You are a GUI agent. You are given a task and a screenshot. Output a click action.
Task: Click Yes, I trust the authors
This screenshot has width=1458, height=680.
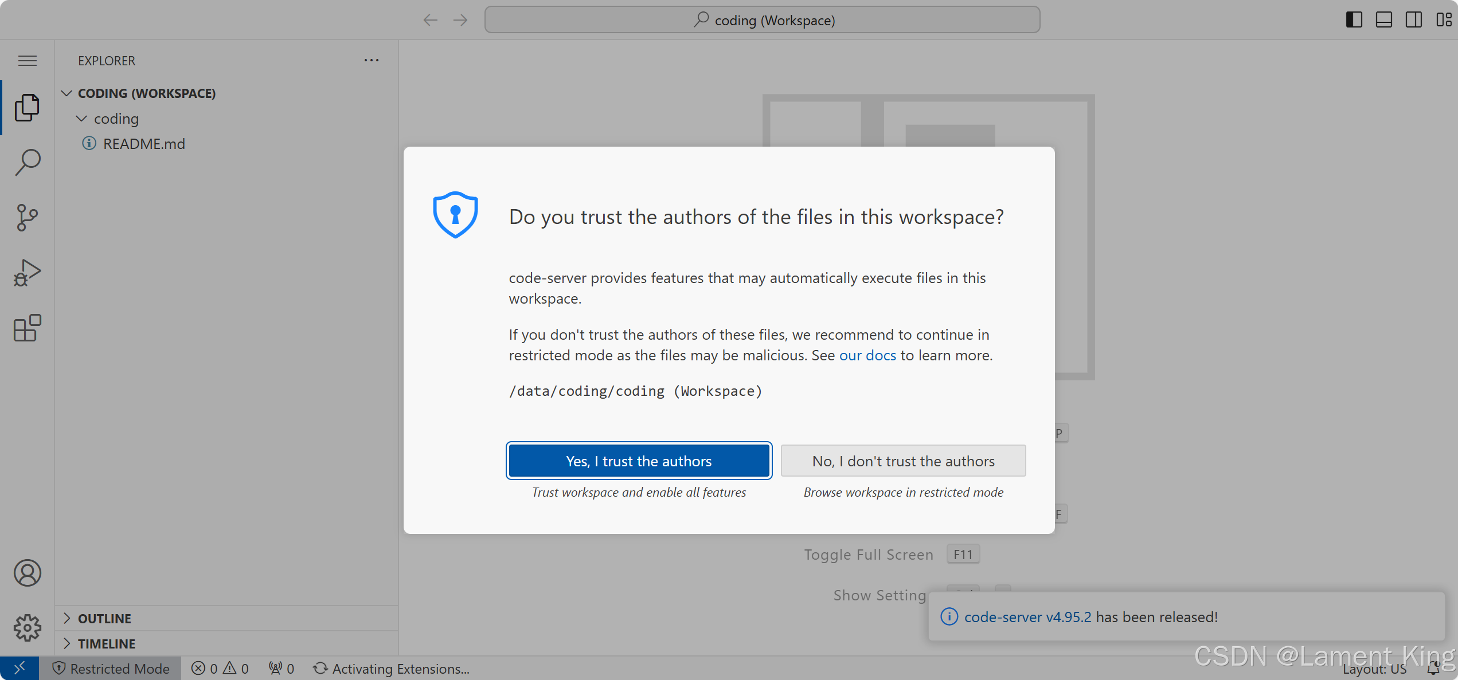[639, 461]
